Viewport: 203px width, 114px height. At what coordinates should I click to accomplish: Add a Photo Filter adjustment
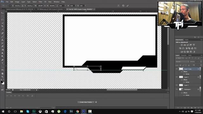(189, 48)
